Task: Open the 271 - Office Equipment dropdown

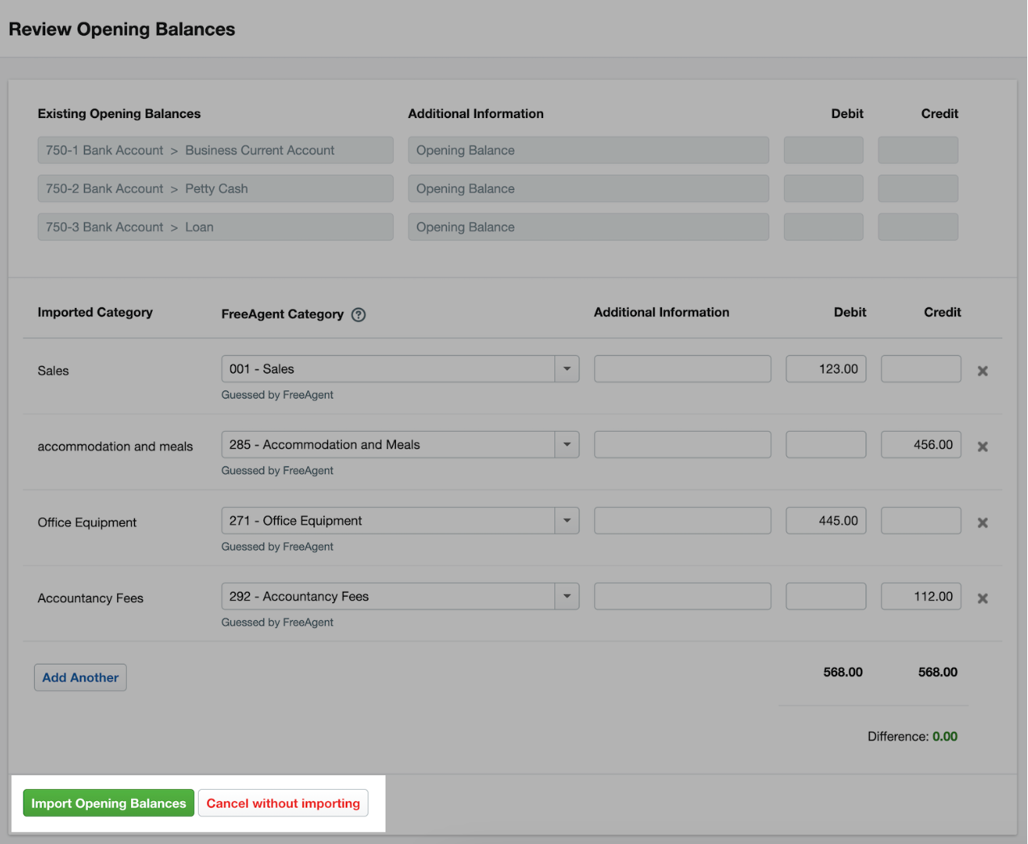Action: [x=567, y=520]
